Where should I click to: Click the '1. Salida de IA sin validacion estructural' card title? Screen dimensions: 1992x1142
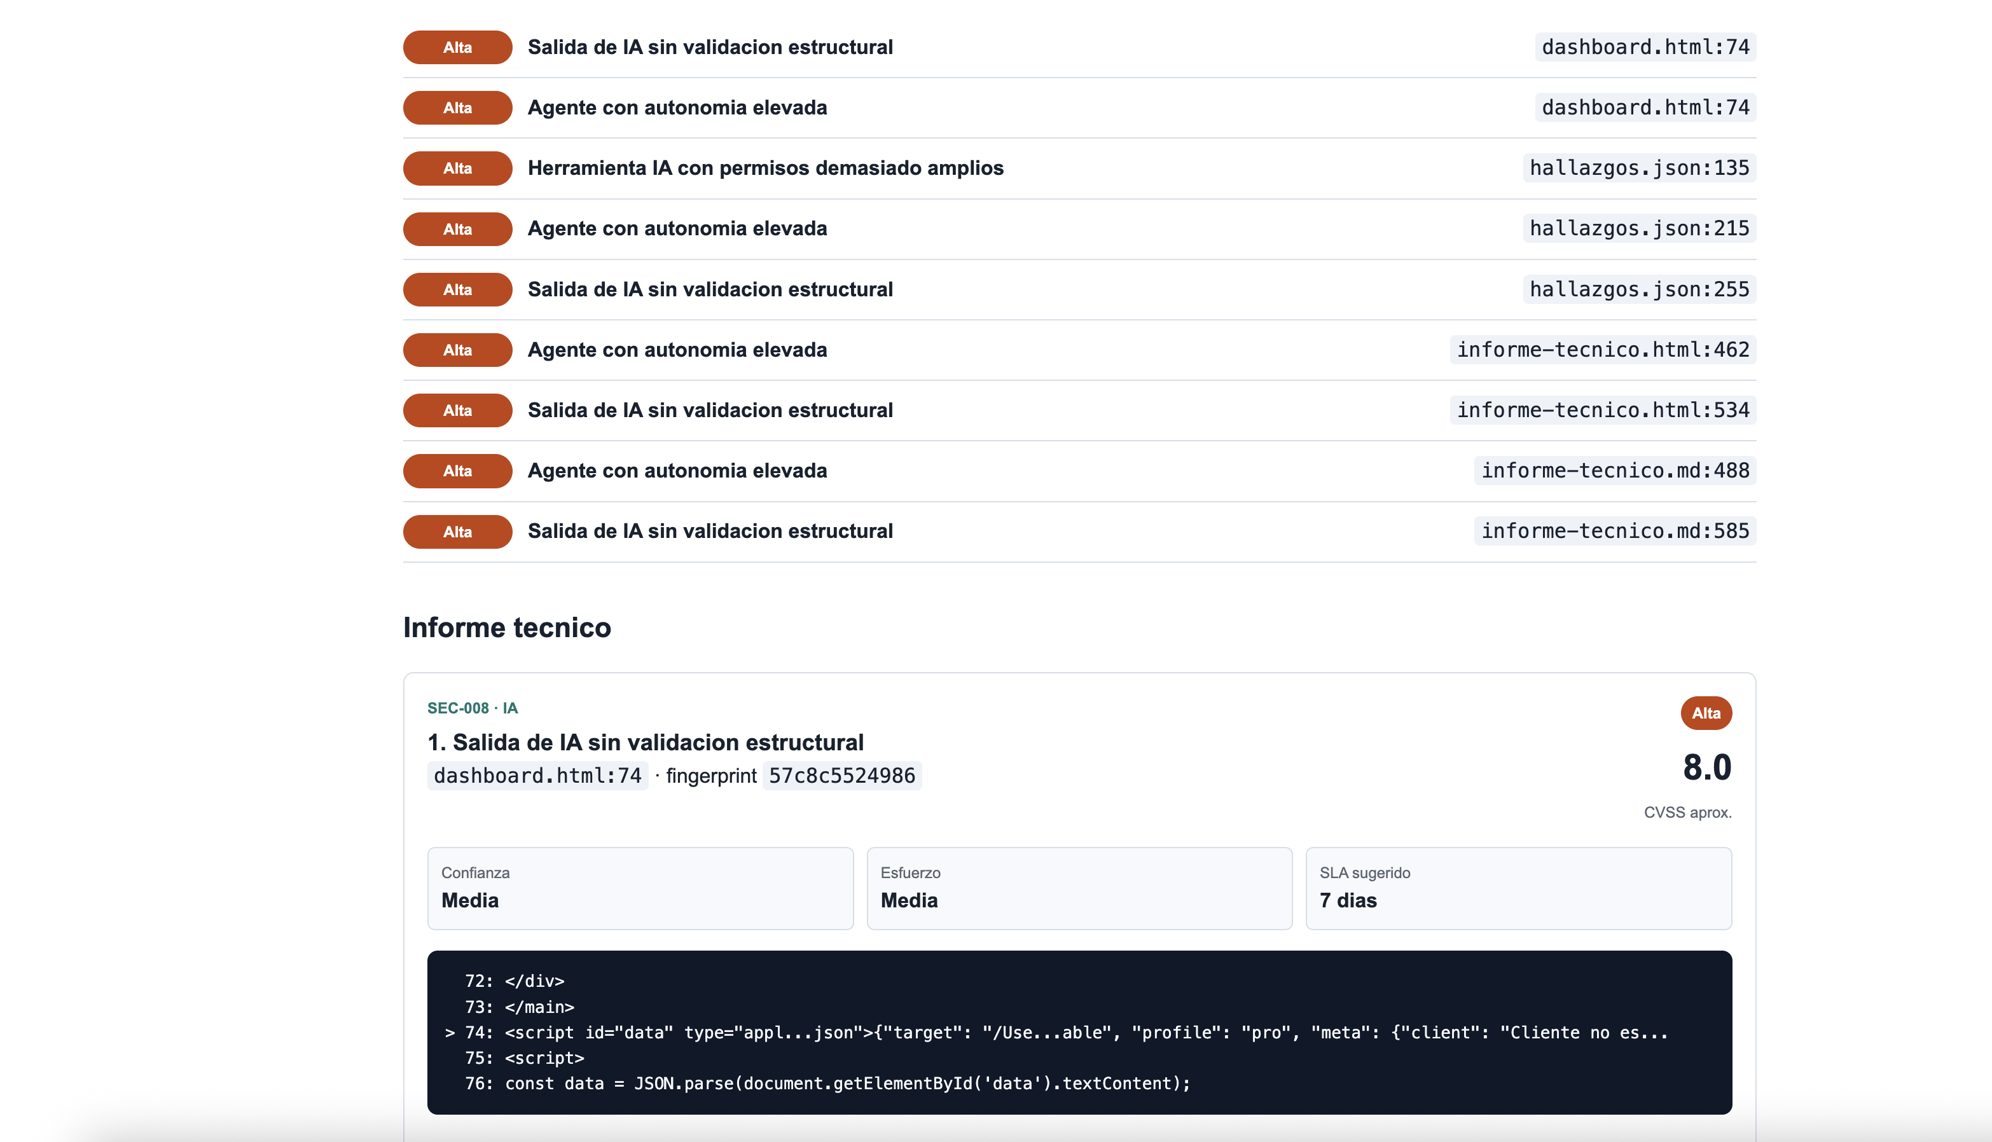(x=645, y=742)
